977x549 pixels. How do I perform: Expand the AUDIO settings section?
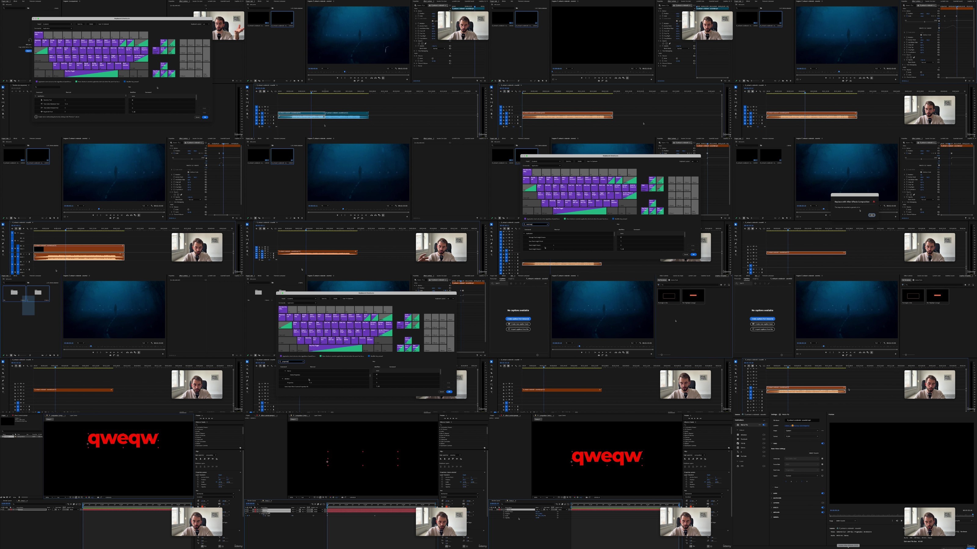coord(772,493)
